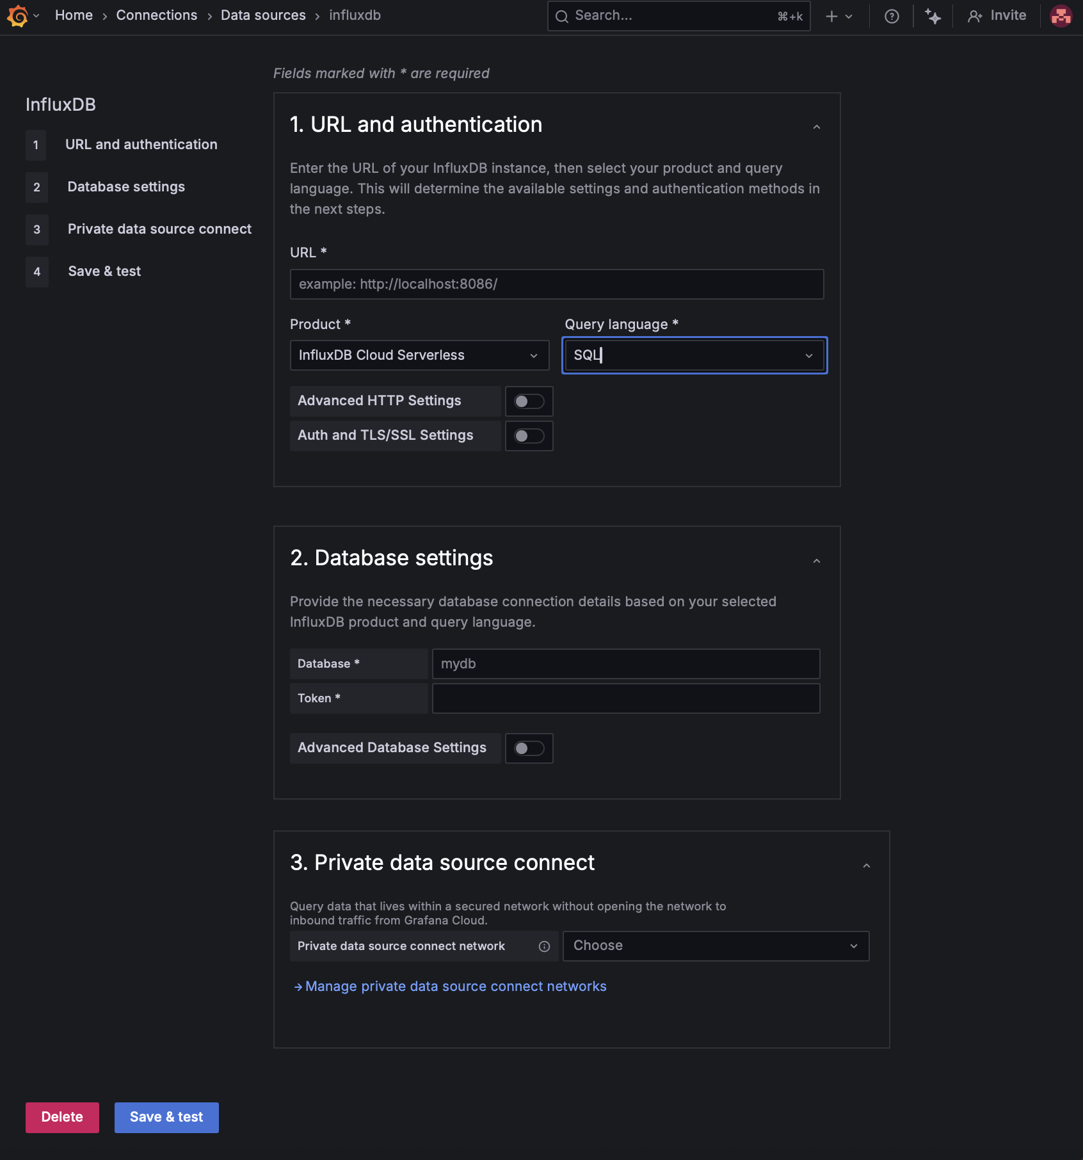1083x1160 pixels.
Task: Click the Grafana Assistant sparkle icon
Action: pyautogui.click(x=933, y=17)
